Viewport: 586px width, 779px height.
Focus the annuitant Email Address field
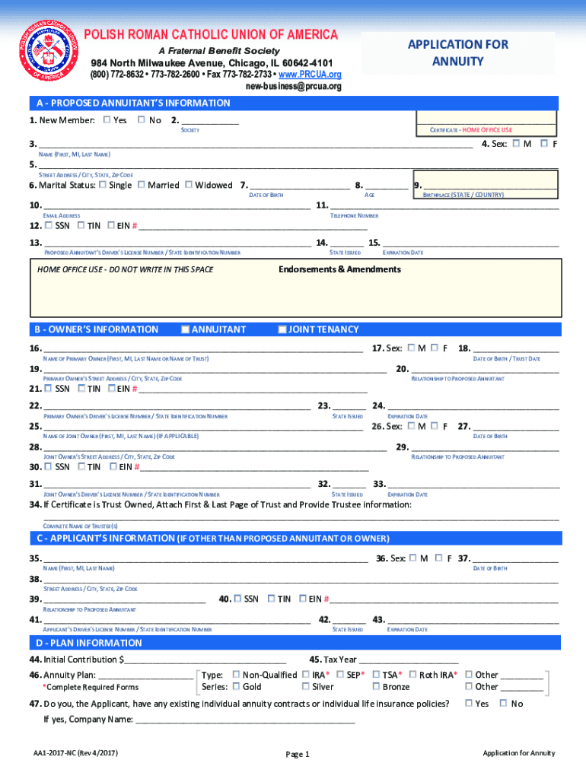click(x=177, y=206)
